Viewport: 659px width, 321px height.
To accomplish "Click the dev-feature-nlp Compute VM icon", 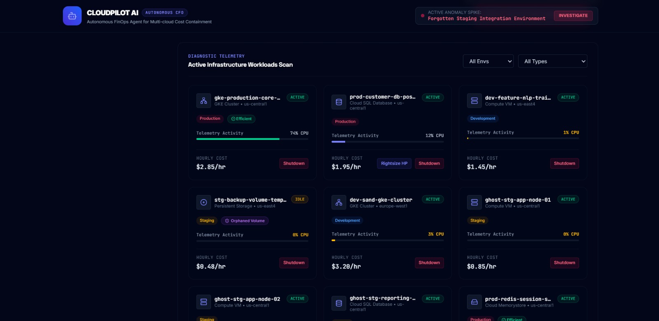I will pyautogui.click(x=474, y=101).
